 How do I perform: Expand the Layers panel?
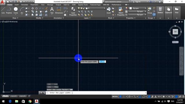(x=87, y=18)
